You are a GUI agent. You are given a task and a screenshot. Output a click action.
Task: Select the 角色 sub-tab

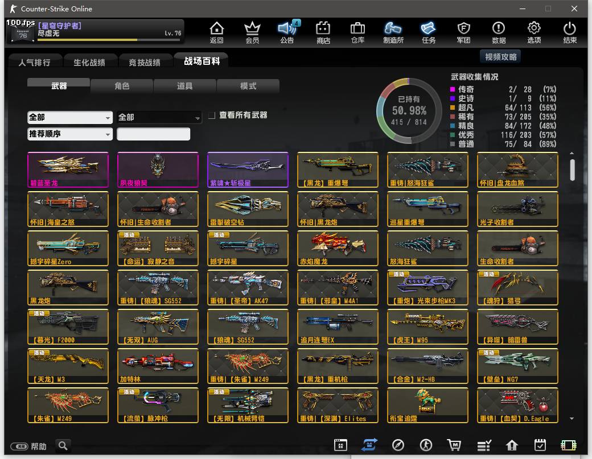click(x=122, y=86)
